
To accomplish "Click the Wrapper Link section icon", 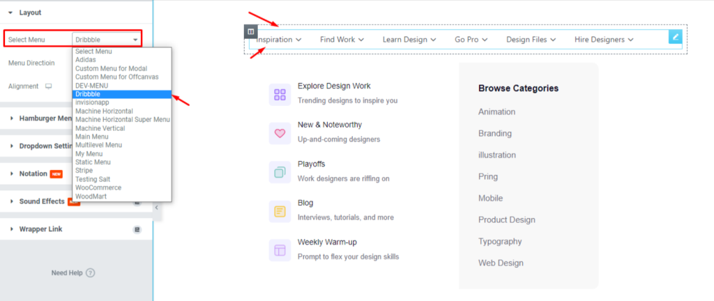I will 137,229.
